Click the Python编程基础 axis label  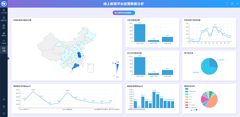pos(67,109)
